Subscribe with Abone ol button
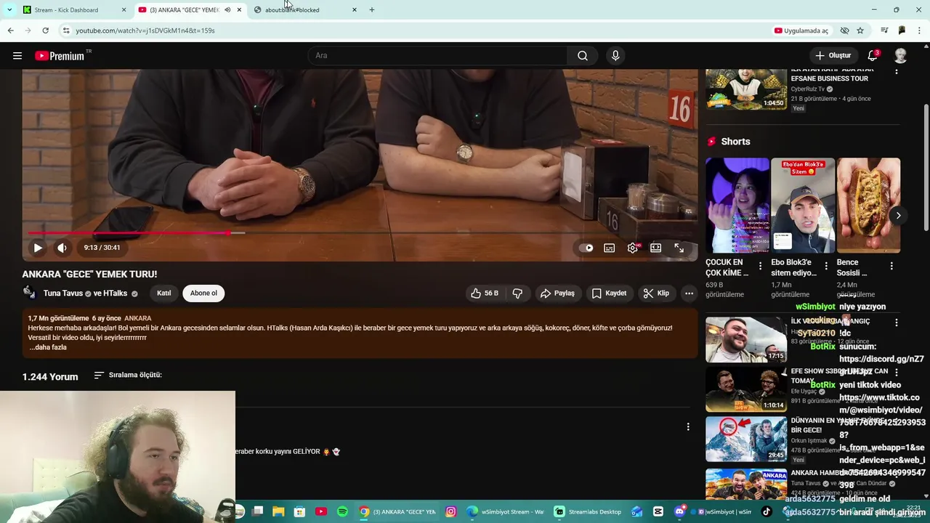930x523 pixels. (x=203, y=293)
